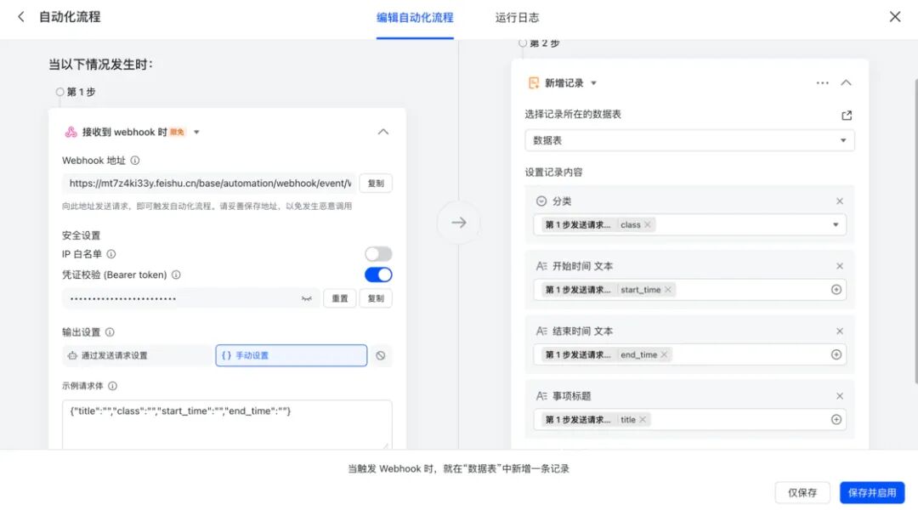This screenshot has height=510, width=918.
Task: Click the 事项标题 field type icon
Action: coord(541,396)
